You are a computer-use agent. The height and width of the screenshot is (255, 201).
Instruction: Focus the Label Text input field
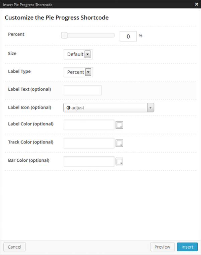coord(82,90)
